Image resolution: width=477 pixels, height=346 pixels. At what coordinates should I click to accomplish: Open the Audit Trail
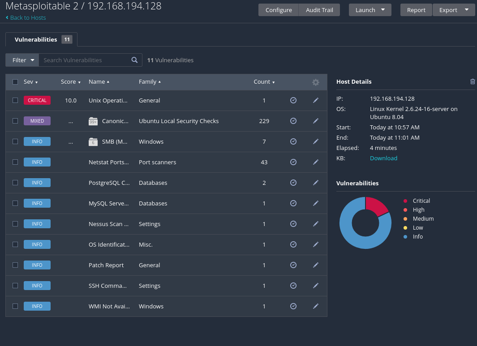click(x=319, y=10)
